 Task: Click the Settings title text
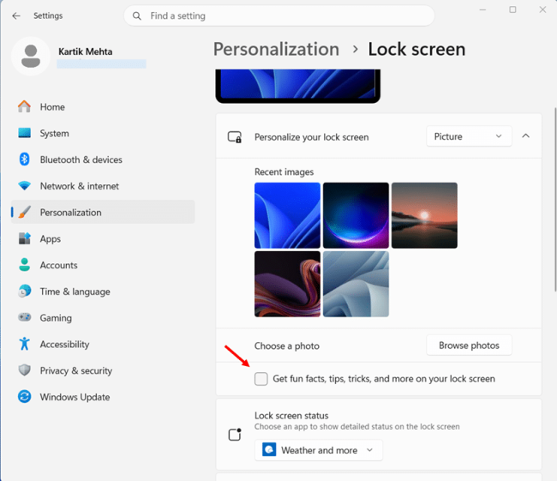click(48, 15)
